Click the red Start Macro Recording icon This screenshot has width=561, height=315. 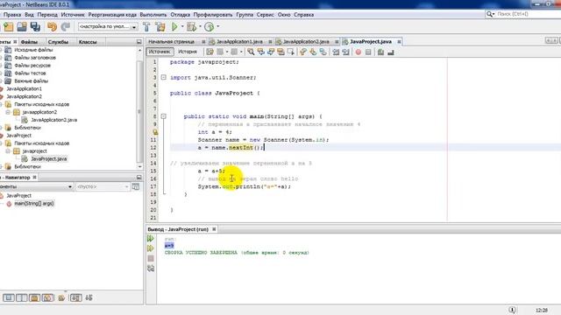pyautogui.click(x=359, y=52)
